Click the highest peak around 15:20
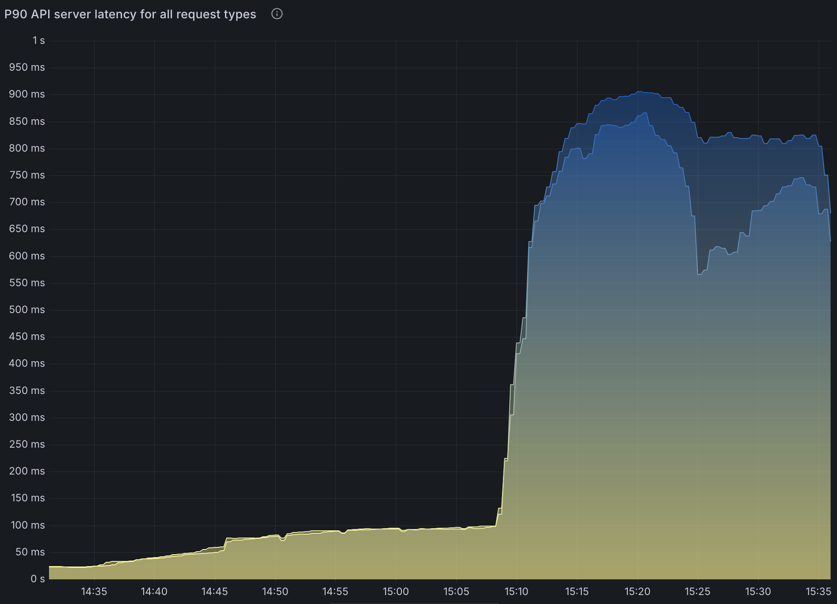The image size is (837, 604). coord(638,92)
